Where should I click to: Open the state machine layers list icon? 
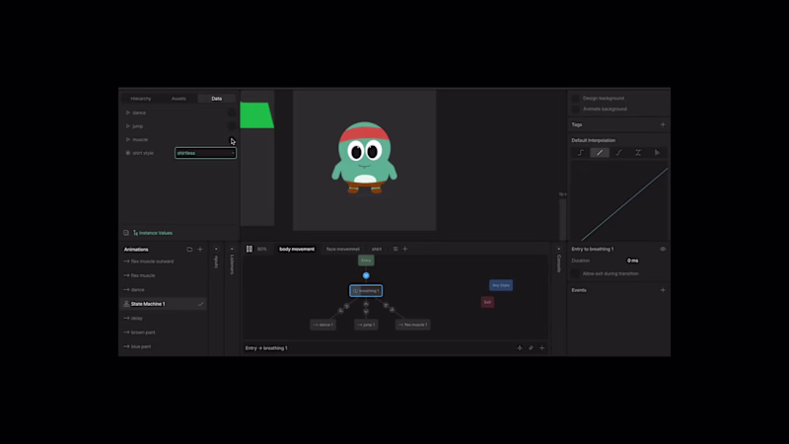pos(395,249)
